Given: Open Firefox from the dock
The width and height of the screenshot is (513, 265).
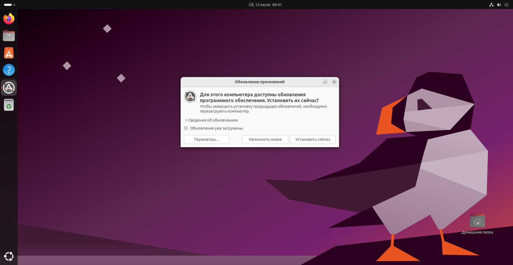Looking at the screenshot, I should click(x=9, y=18).
